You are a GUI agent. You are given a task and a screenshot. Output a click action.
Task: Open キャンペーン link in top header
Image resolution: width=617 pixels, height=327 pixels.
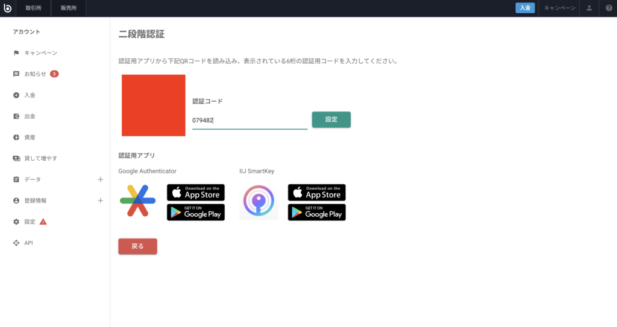pos(560,8)
